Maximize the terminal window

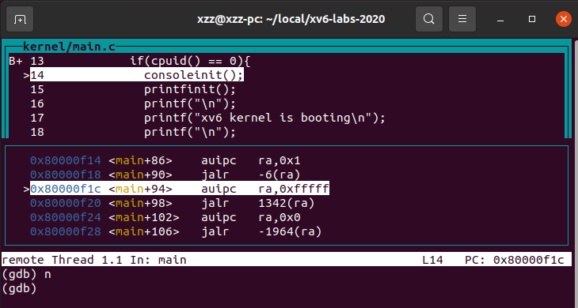[532, 19]
